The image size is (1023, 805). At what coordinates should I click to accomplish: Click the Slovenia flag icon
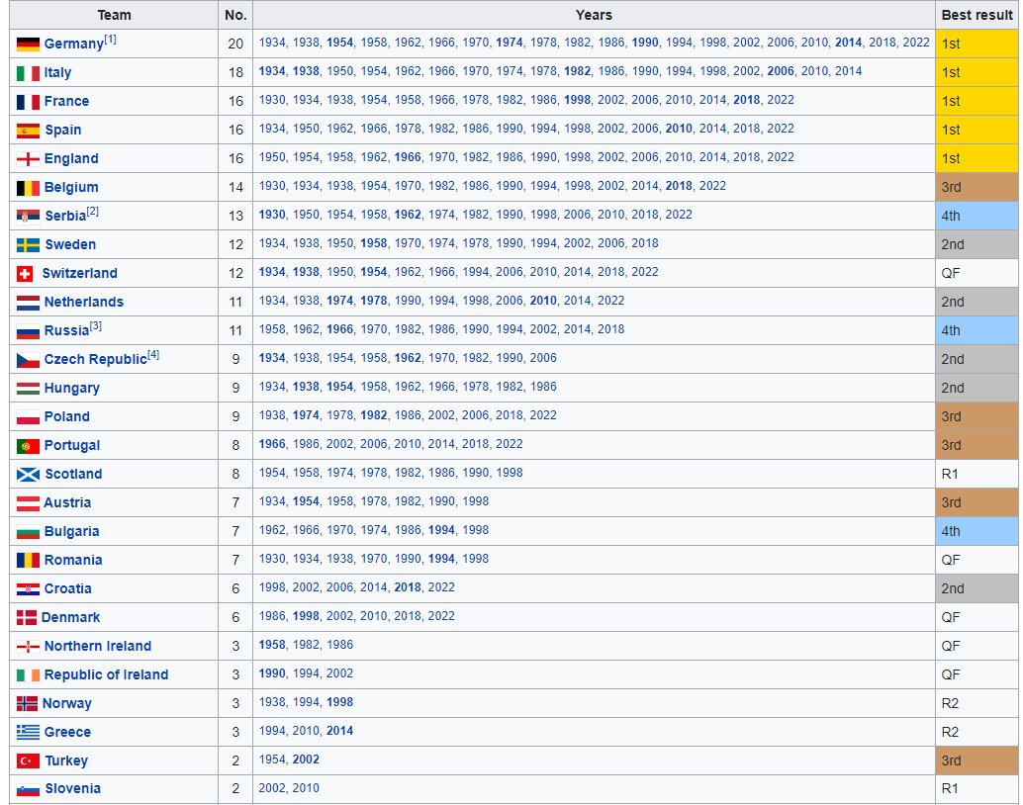[28, 790]
